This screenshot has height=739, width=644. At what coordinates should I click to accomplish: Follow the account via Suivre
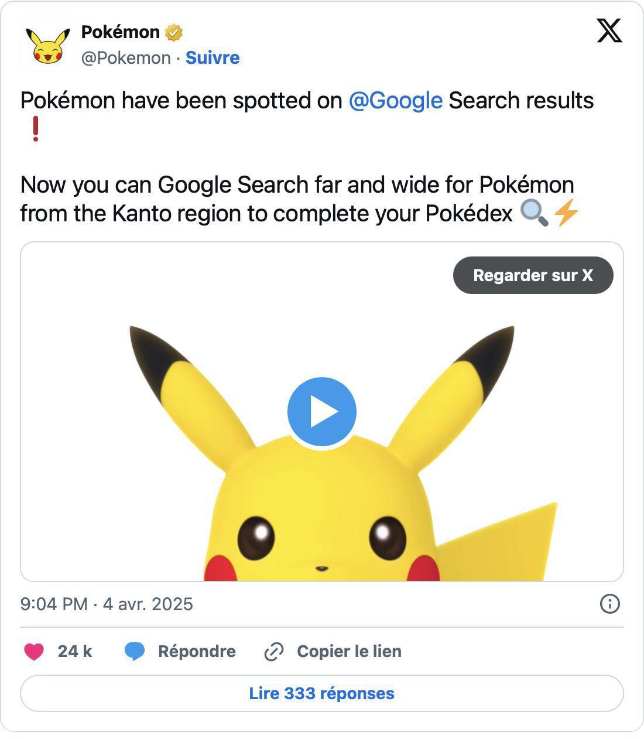click(212, 58)
